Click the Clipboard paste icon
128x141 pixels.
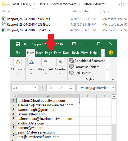17,62
